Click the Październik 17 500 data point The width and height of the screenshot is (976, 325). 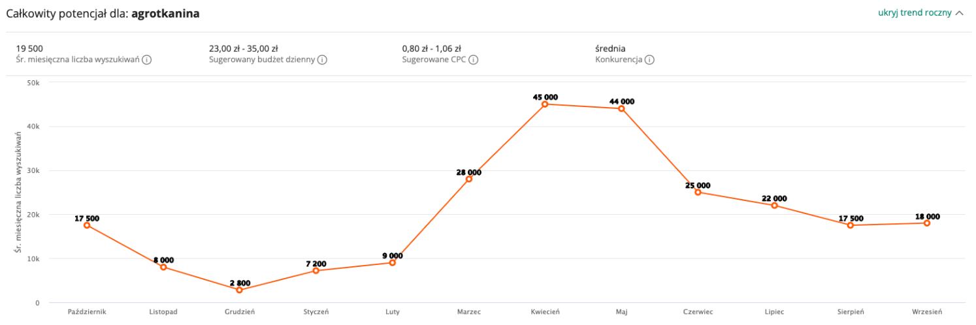pos(87,225)
